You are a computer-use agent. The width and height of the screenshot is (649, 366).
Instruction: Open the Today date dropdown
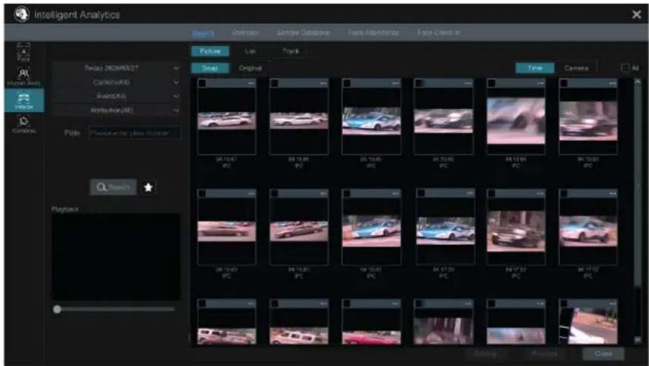click(116, 68)
